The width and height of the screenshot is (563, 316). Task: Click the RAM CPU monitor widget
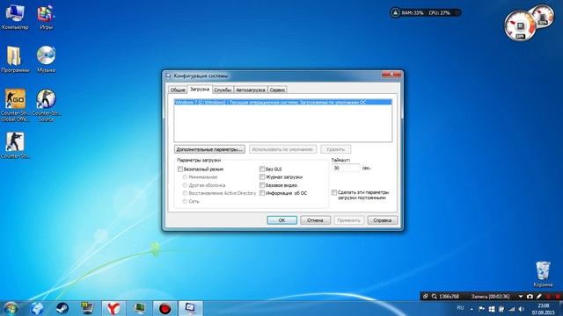click(425, 12)
